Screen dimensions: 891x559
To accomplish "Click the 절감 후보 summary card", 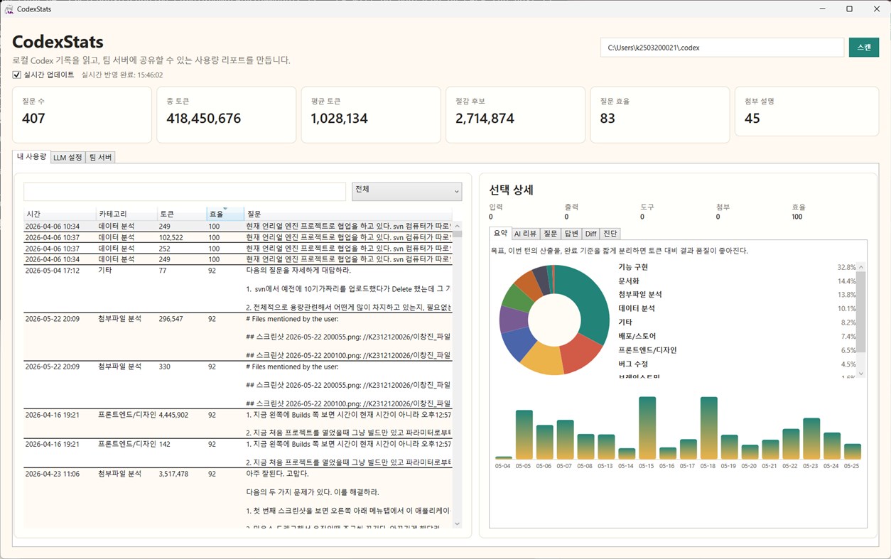I will (x=515, y=115).
